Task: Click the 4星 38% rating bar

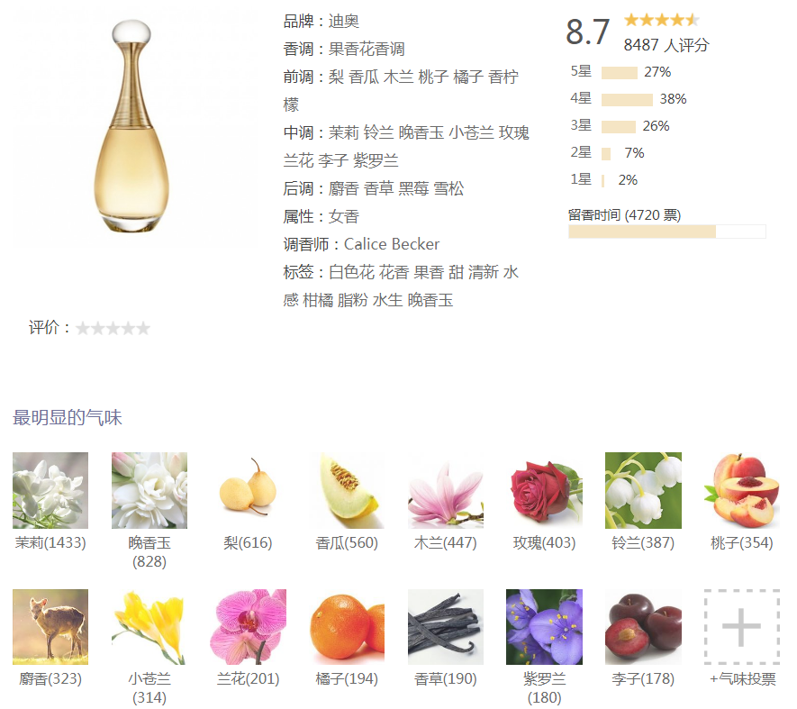Action: pyautogui.click(x=627, y=100)
